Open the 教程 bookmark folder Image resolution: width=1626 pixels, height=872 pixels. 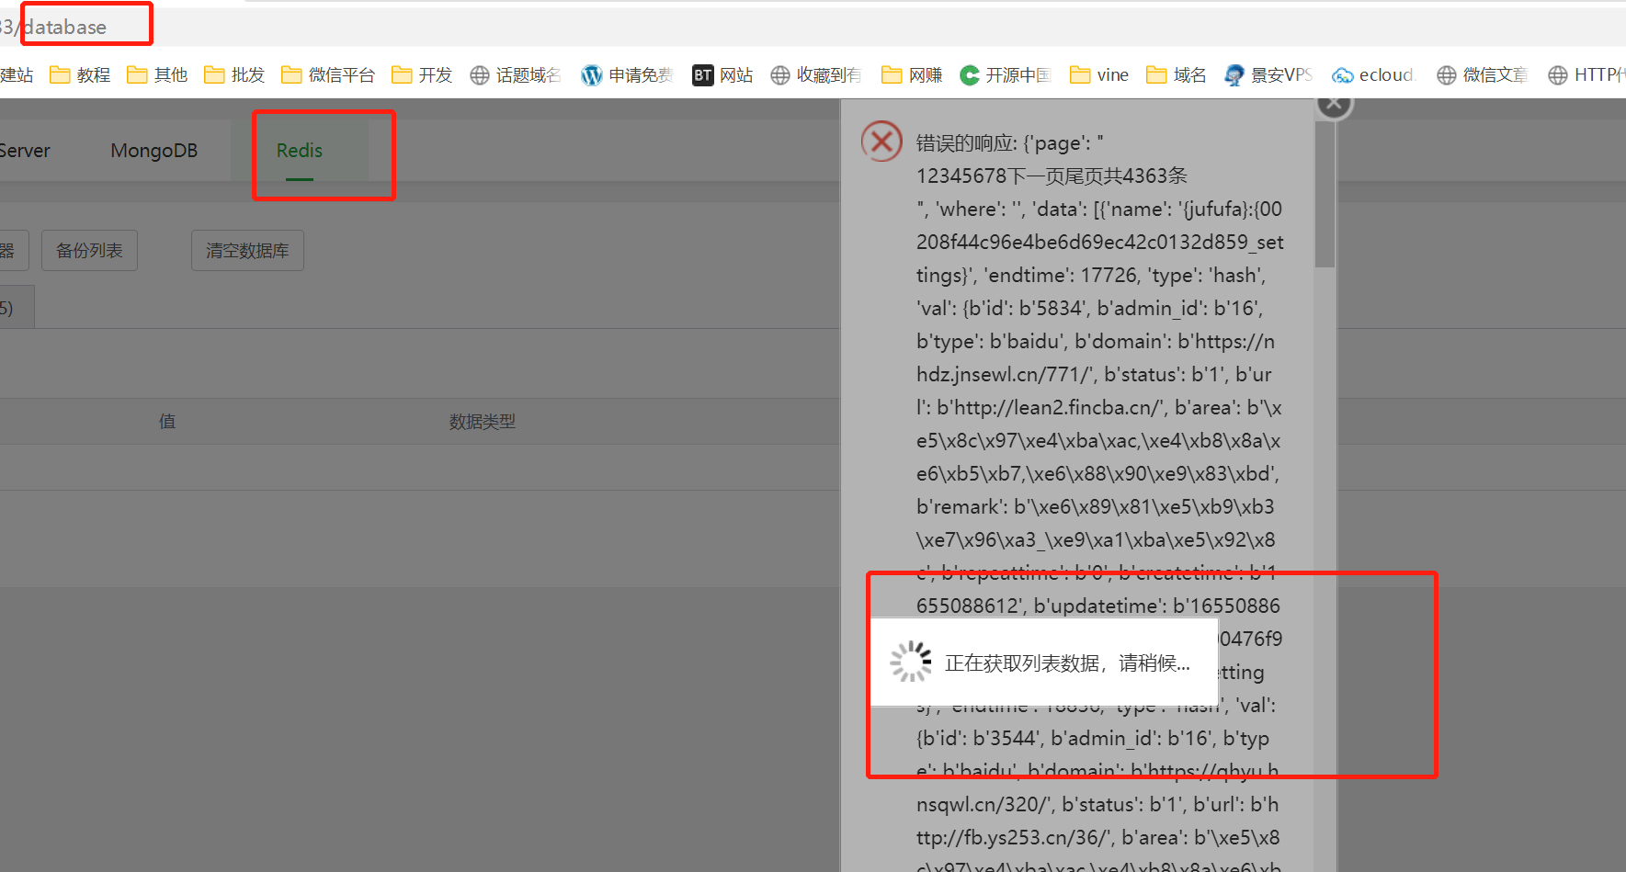(80, 75)
